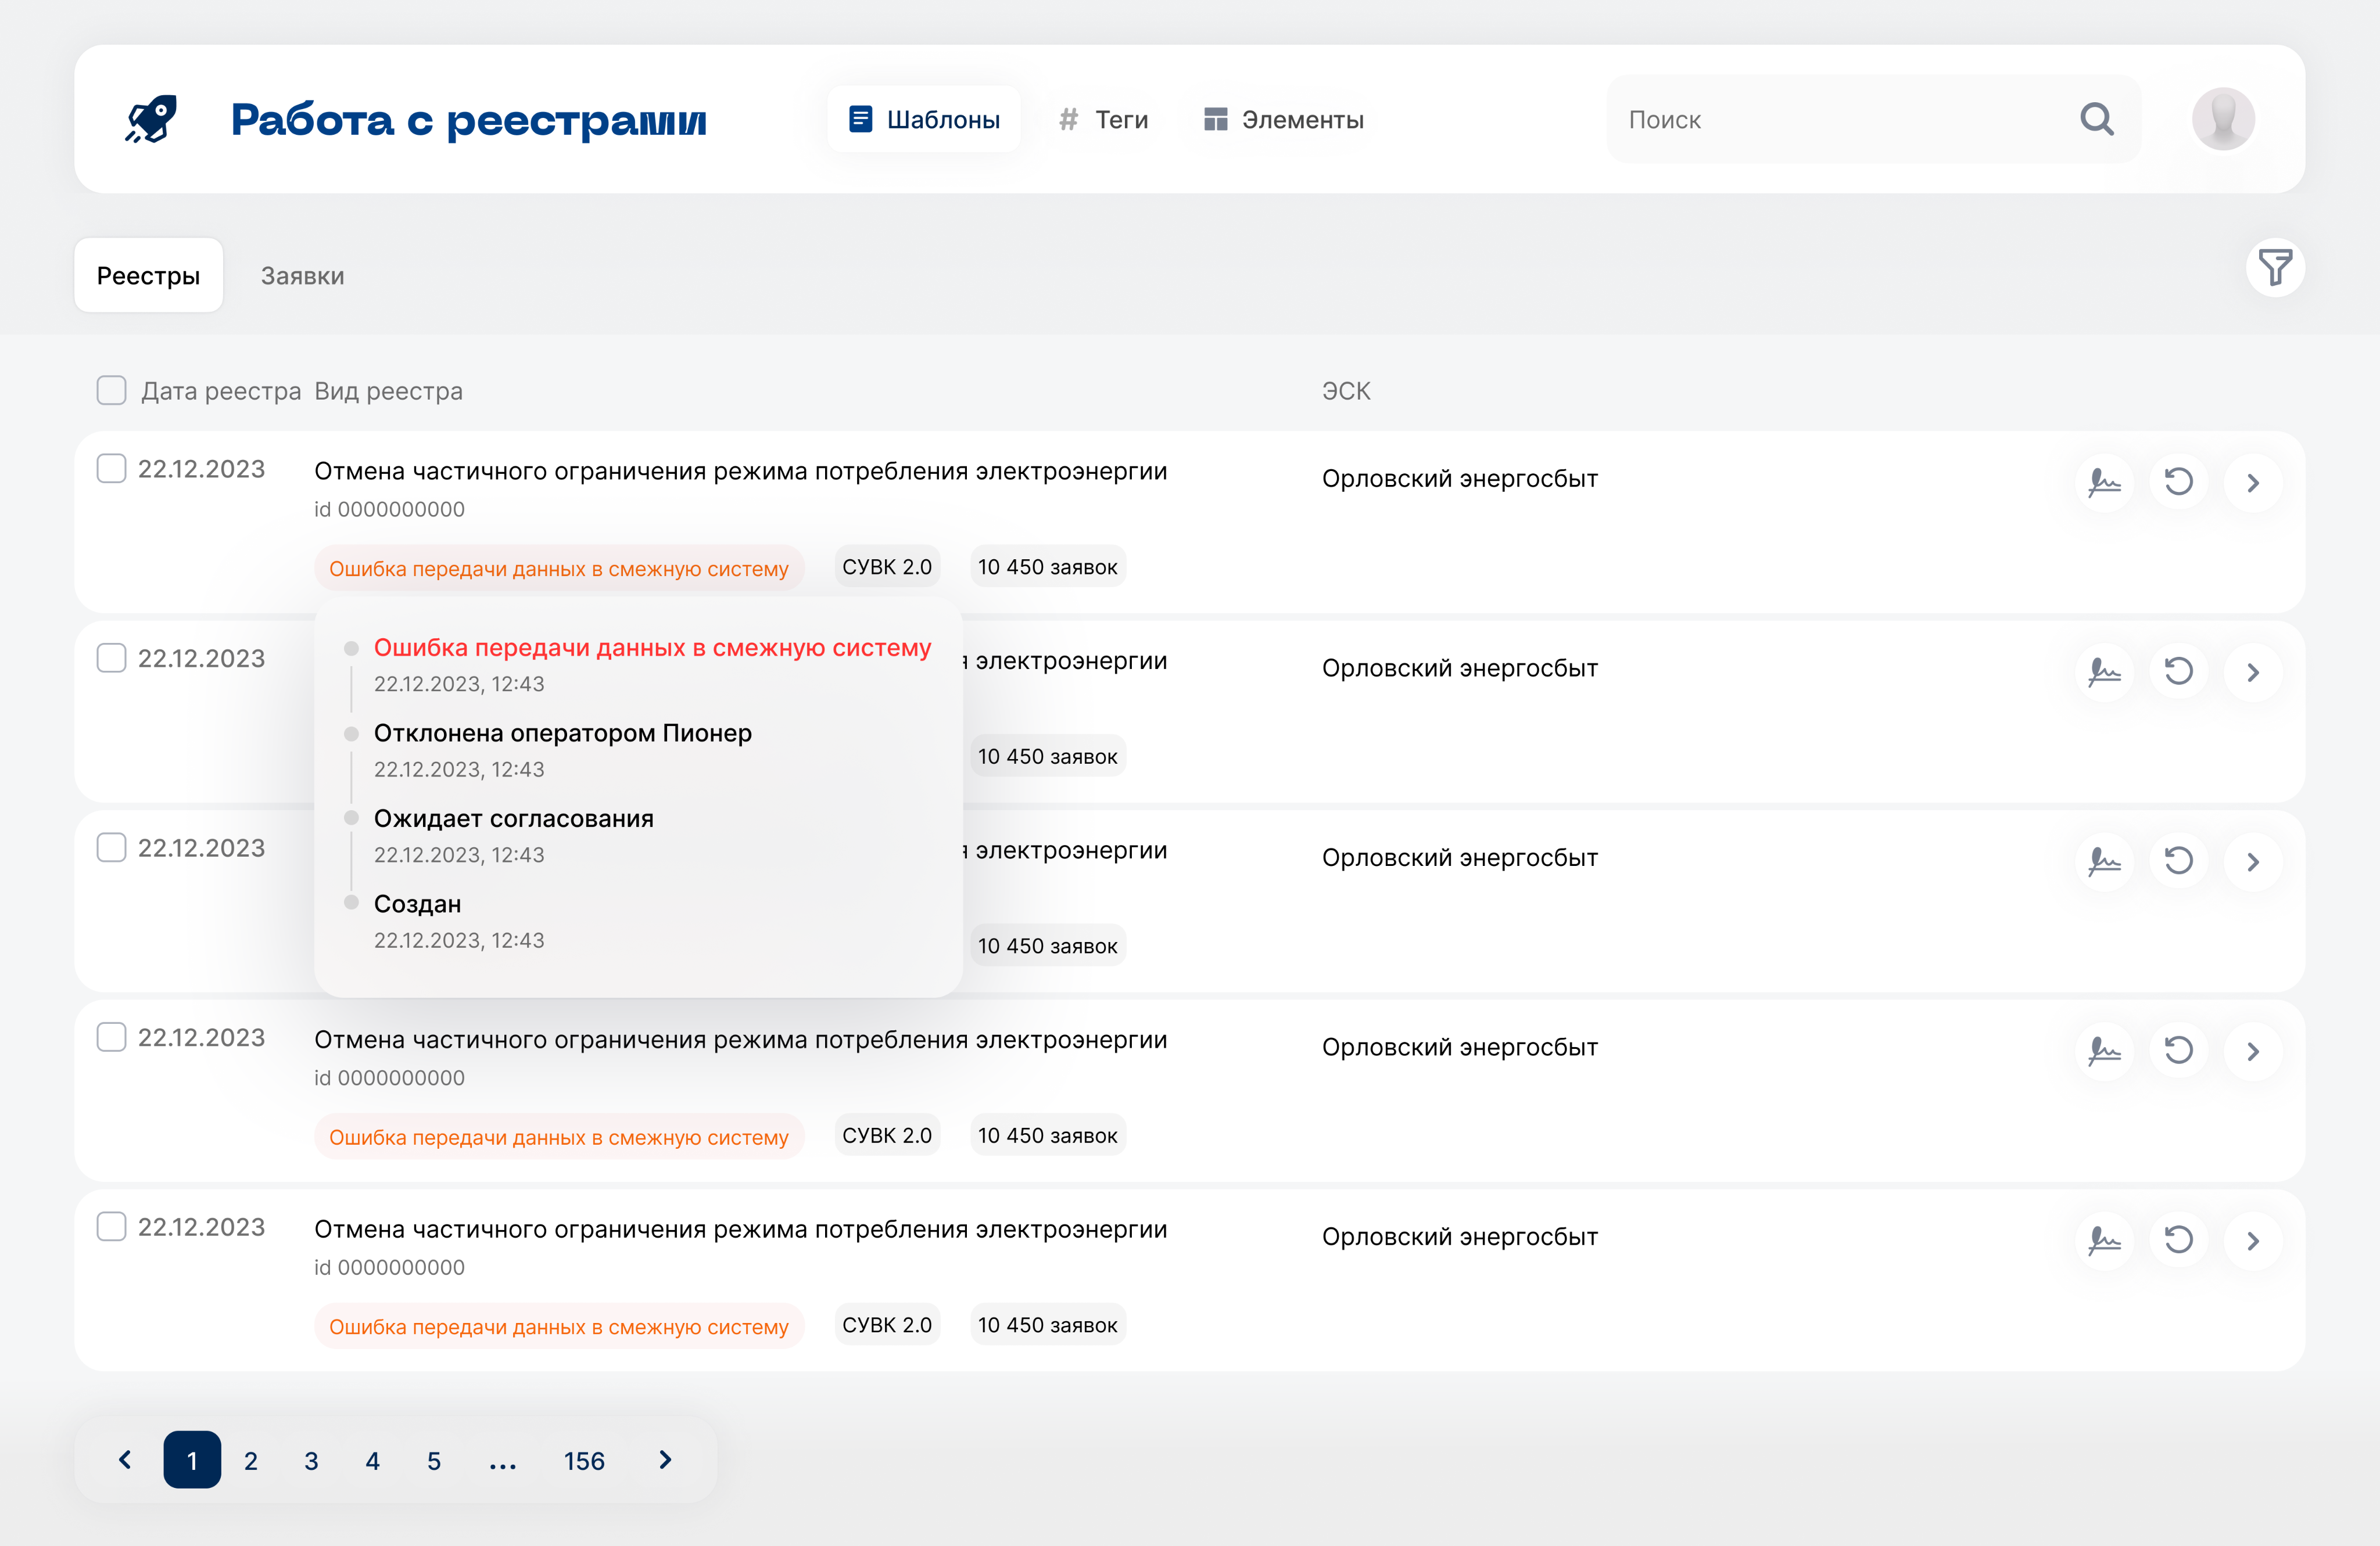Viewport: 2380px width, 1546px height.
Task: Click signature icon in first registry row
Action: [x=2104, y=483]
